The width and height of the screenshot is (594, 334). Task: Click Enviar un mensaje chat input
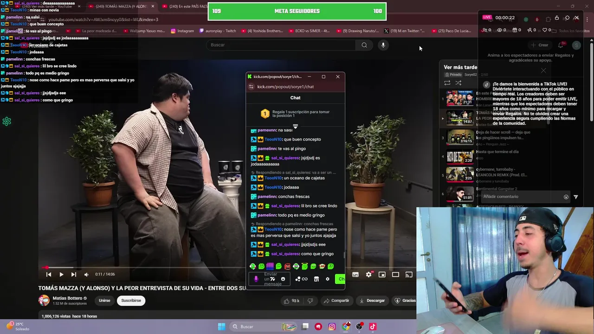point(270,279)
